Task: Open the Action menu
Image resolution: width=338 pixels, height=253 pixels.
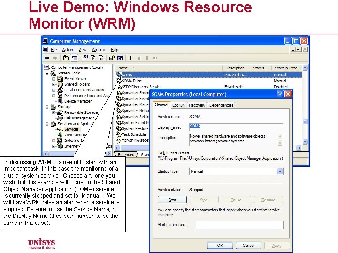Action: pos(68,50)
